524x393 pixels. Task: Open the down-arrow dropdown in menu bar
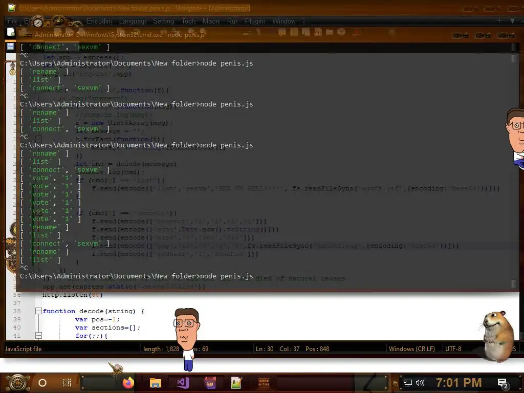pyautogui.click(x=512, y=20)
